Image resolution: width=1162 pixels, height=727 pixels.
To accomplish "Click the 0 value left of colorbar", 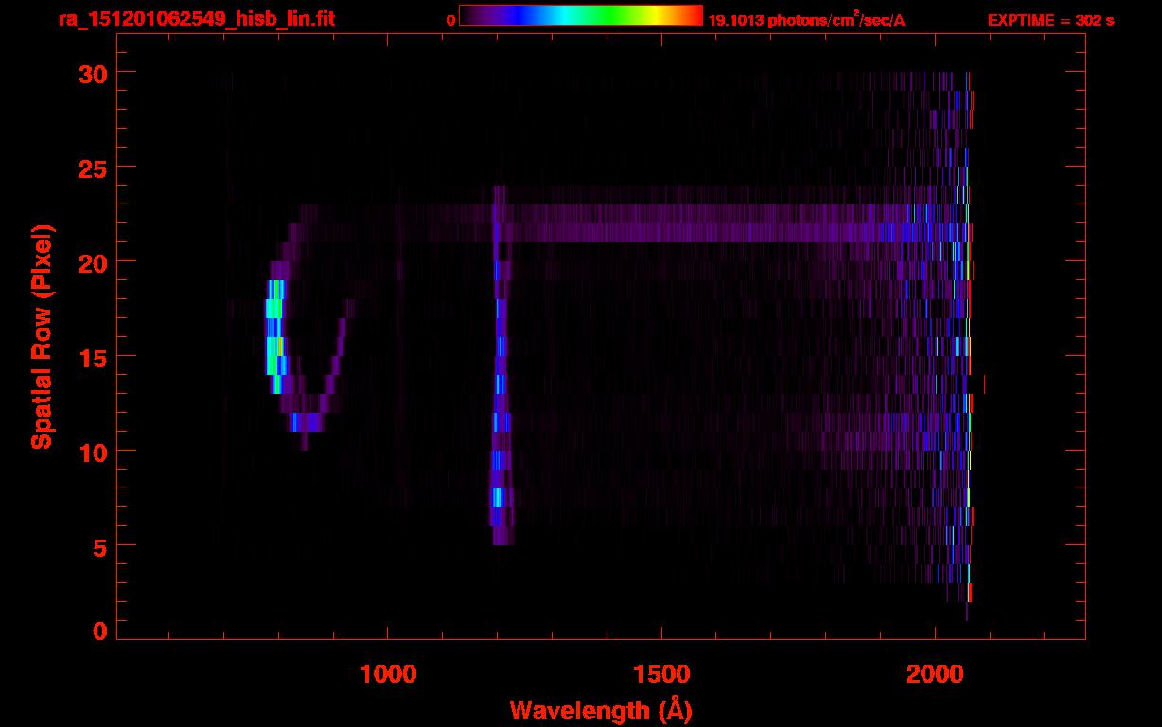I will (450, 20).
